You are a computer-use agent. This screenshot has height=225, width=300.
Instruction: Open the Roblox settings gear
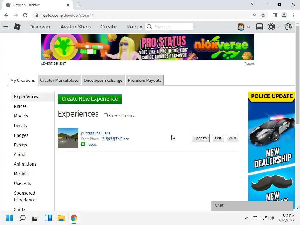[288, 27]
